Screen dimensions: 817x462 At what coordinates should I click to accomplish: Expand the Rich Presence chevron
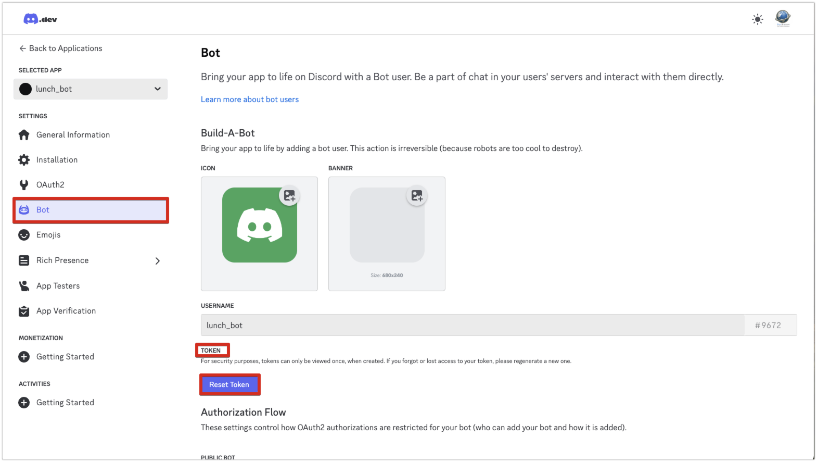(157, 261)
